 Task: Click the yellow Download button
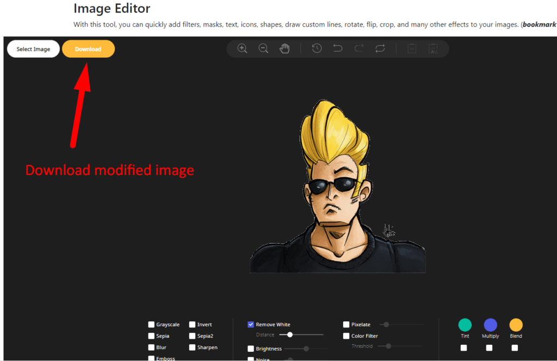(88, 49)
